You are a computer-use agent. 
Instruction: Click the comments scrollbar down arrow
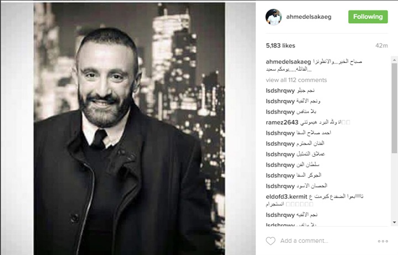coord(394,222)
